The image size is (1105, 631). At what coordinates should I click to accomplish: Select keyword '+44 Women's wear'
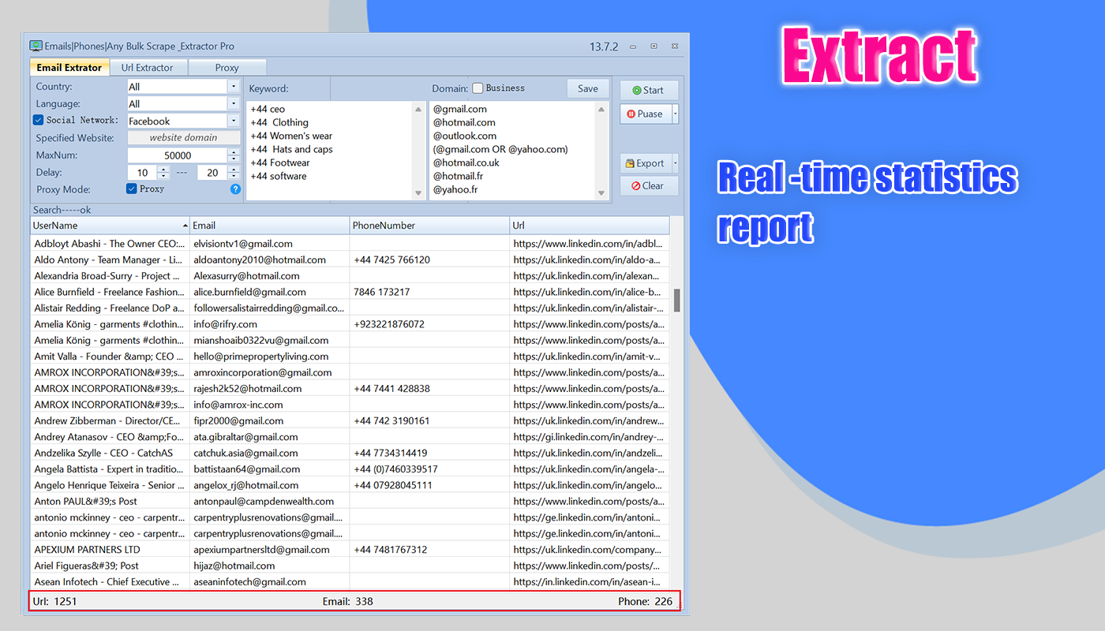pos(291,136)
